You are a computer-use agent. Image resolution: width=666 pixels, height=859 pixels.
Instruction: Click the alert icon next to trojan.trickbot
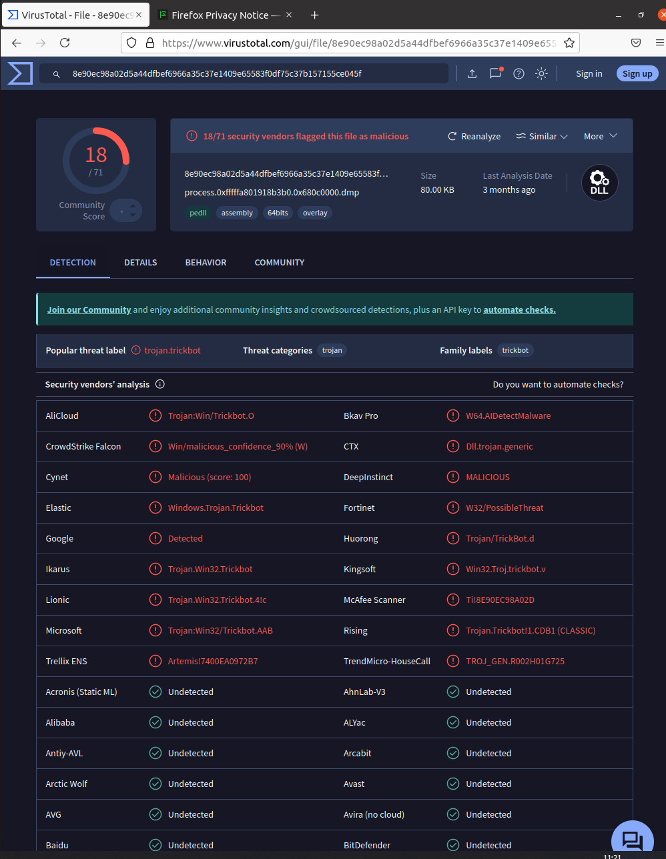coord(136,350)
